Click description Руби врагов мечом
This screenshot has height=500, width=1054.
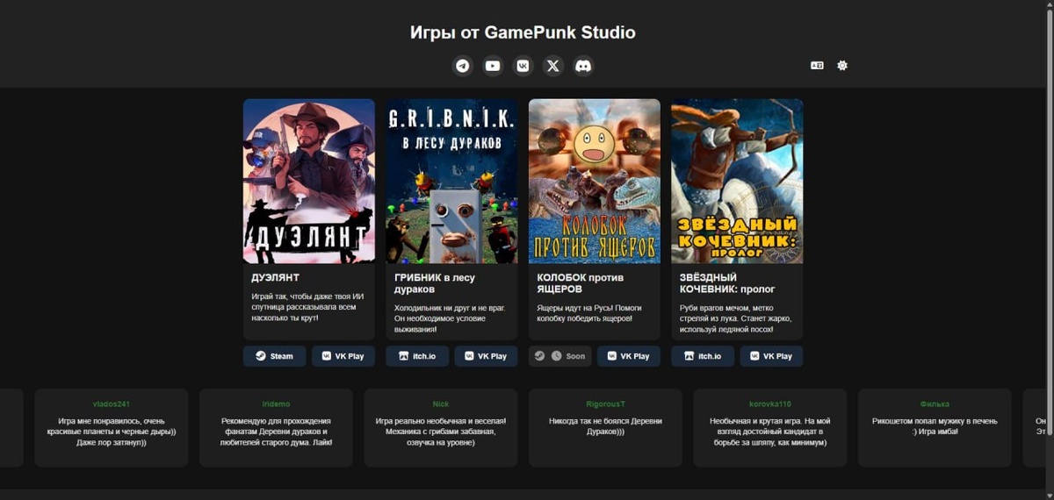point(736,318)
